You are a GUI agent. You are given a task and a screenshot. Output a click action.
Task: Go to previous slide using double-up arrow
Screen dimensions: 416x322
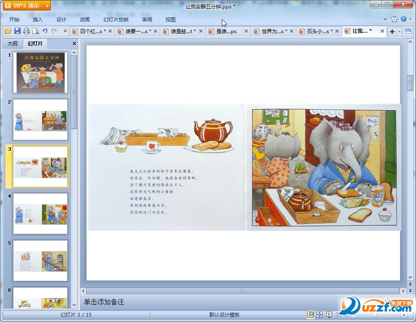pyautogui.click(x=410, y=284)
